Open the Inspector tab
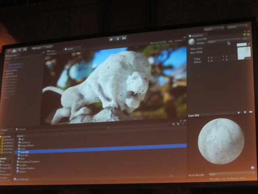 (x=196, y=36)
